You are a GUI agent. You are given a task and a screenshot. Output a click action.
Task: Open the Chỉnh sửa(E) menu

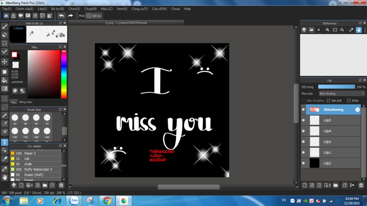pyautogui.click(x=24, y=9)
